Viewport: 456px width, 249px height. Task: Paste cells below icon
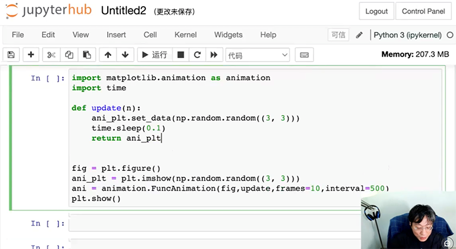tap(87, 55)
